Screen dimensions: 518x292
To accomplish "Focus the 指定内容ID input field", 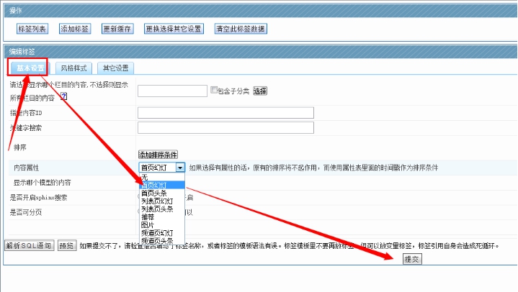I will (x=225, y=113).
